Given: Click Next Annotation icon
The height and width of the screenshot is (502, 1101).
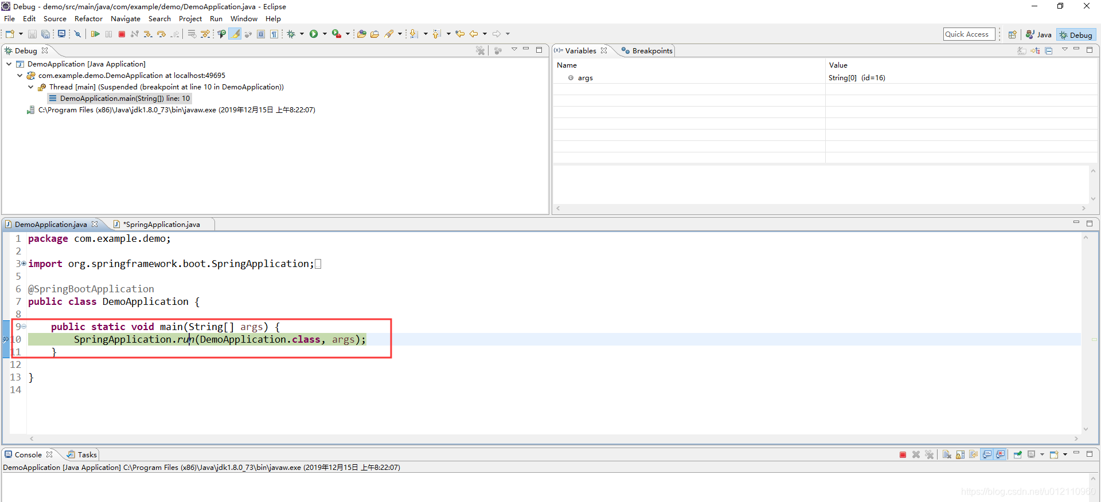Looking at the screenshot, I should tap(414, 34).
